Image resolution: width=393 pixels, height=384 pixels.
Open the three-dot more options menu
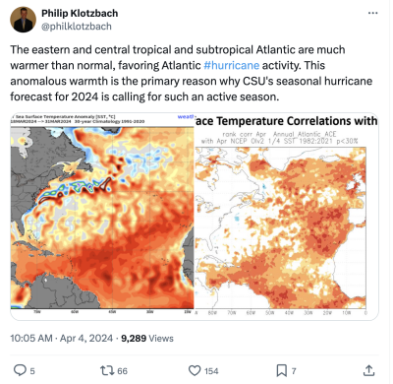tap(372, 13)
